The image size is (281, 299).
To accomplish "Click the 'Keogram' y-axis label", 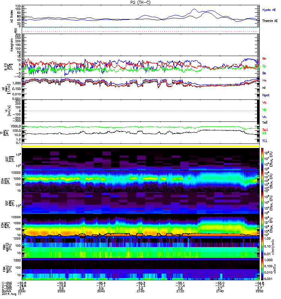I will coord(12,44).
